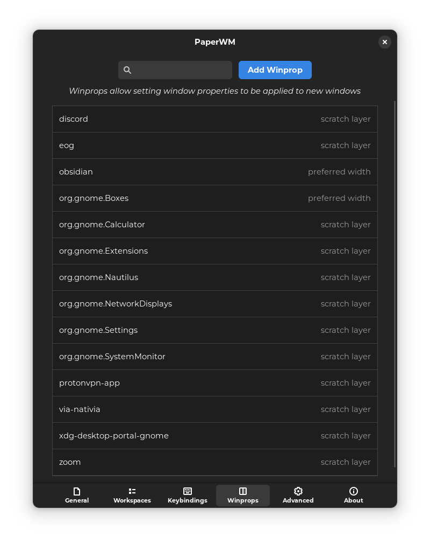
Task: Click the Add Winprop button
Action: (x=275, y=70)
